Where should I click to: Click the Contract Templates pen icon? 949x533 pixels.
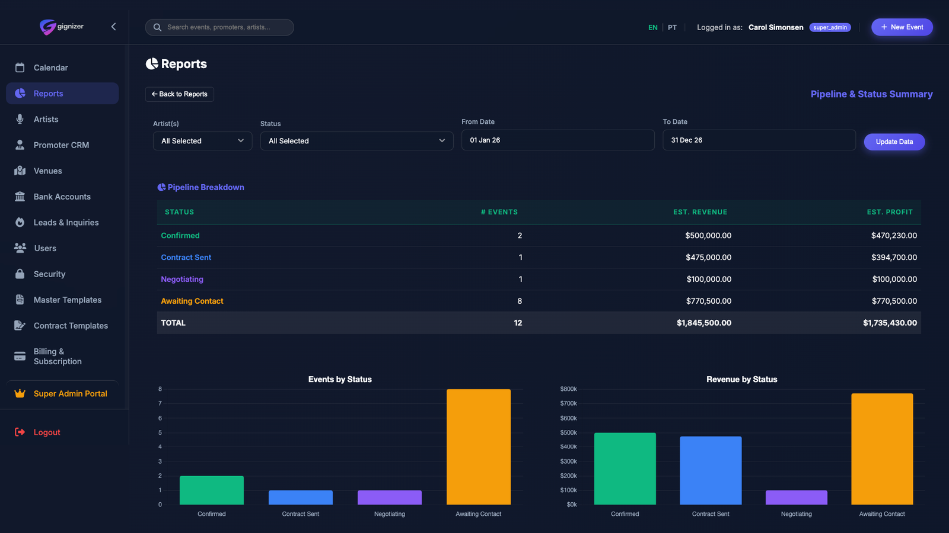coord(20,325)
